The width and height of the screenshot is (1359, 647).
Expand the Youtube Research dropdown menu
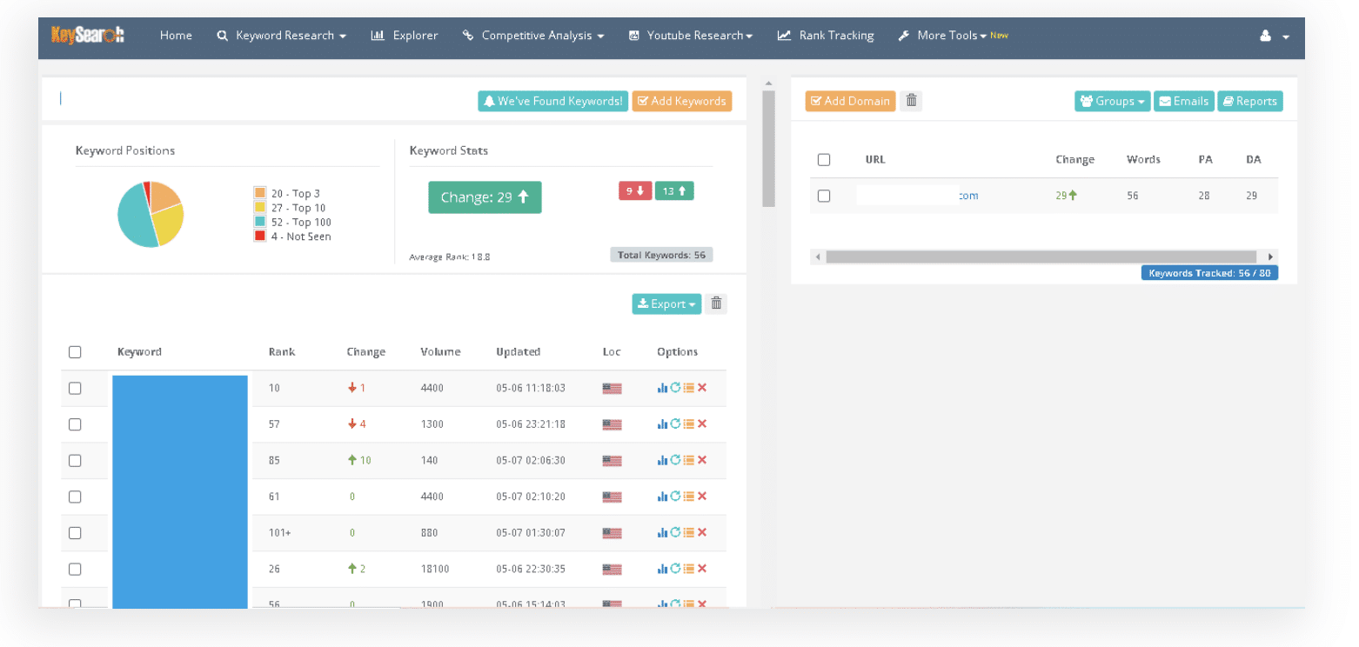click(690, 36)
